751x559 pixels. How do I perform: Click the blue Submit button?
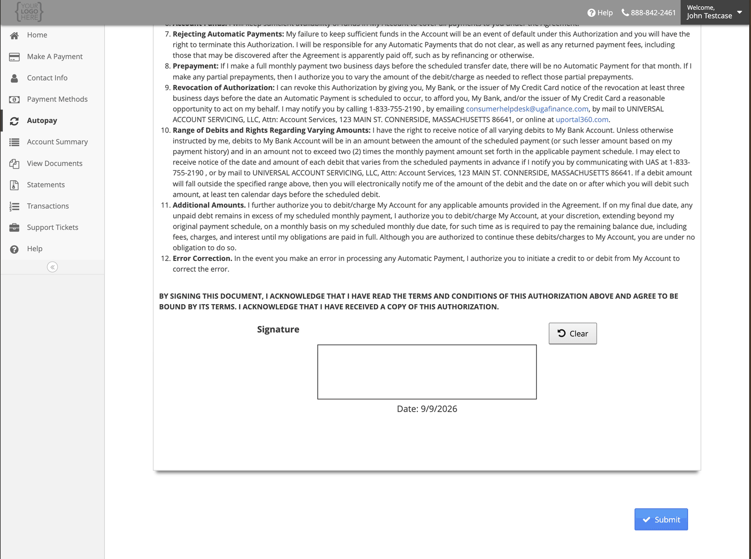[661, 520]
